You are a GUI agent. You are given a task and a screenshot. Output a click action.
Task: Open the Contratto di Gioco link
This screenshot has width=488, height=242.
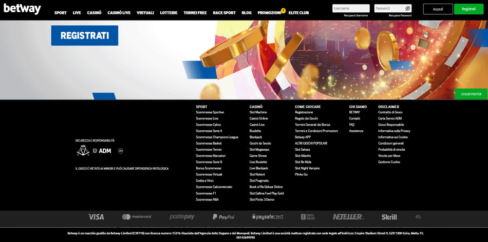pyautogui.click(x=390, y=112)
